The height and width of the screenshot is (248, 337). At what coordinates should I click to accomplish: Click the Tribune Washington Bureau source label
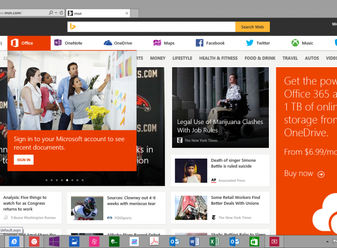click(x=33, y=218)
